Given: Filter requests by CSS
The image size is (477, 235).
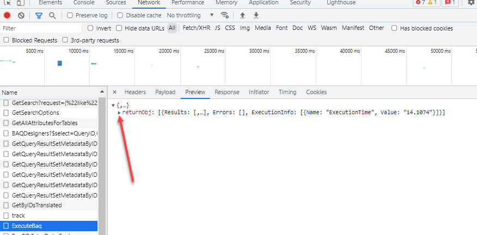Looking at the screenshot, I should coord(230,28).
